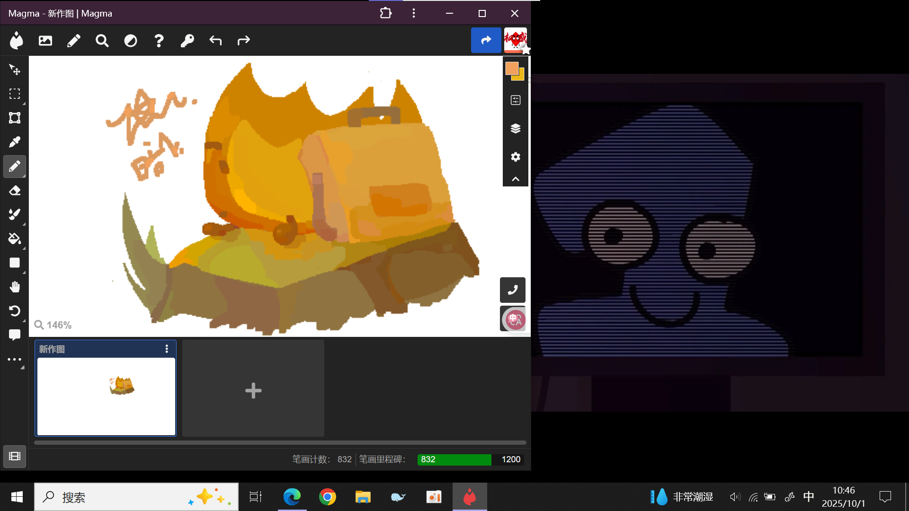Collapse the right panel with chevron
The height and width of the screenshot is (511, 909).
516,179
